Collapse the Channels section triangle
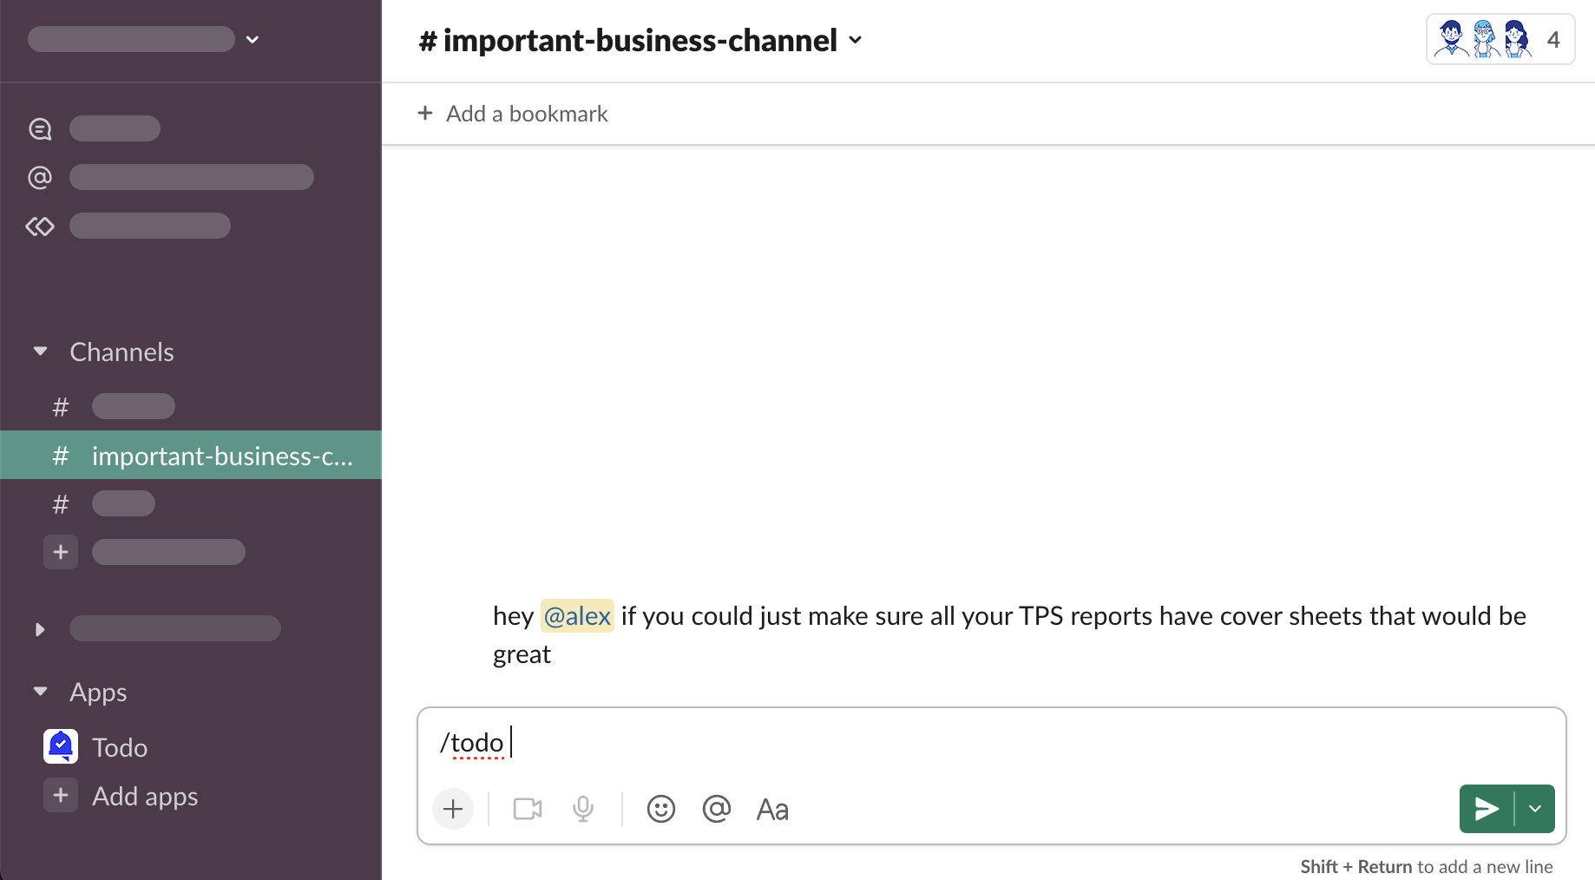 click(x=40, y=351)
